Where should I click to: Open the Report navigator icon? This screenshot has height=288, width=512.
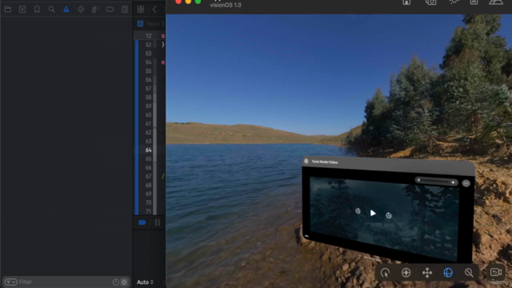tap(125, 9)
